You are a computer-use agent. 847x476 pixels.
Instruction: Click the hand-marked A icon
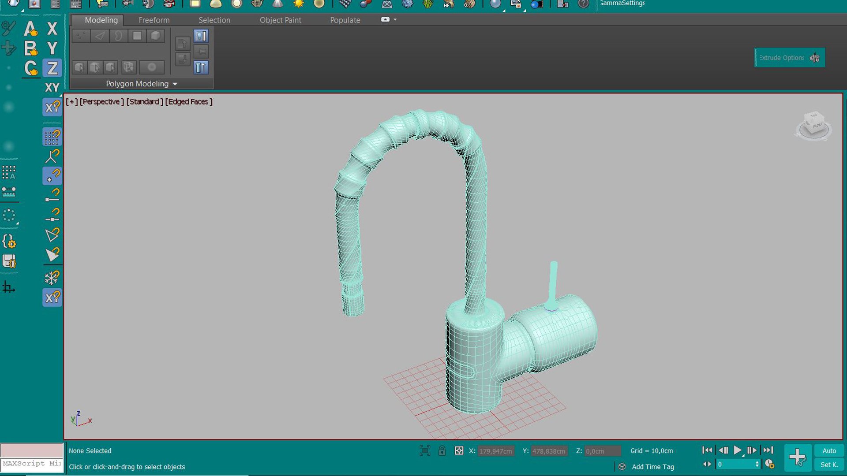30,29
